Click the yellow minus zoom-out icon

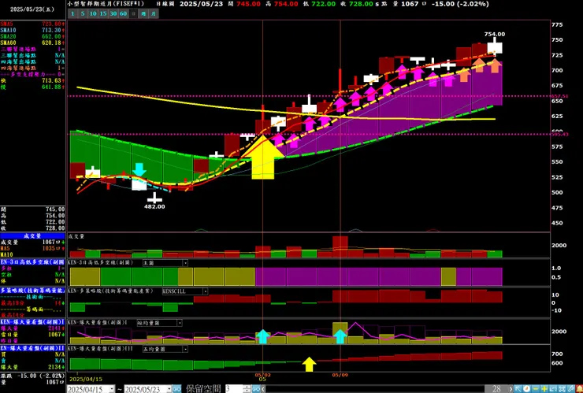point(536,389)
